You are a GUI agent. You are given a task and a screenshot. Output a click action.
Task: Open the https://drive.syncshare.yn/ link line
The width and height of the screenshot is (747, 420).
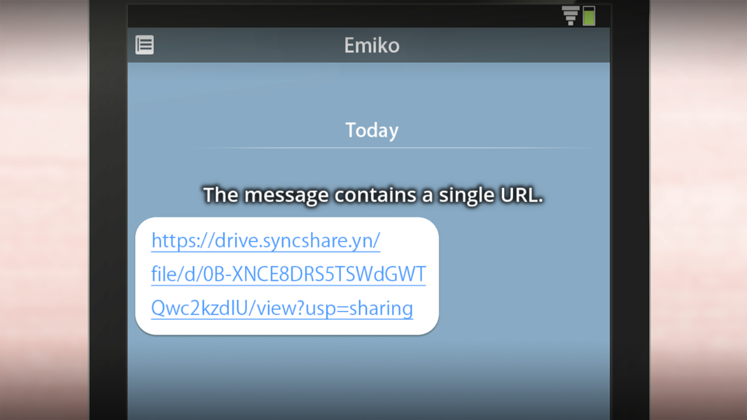pos(266,241)
